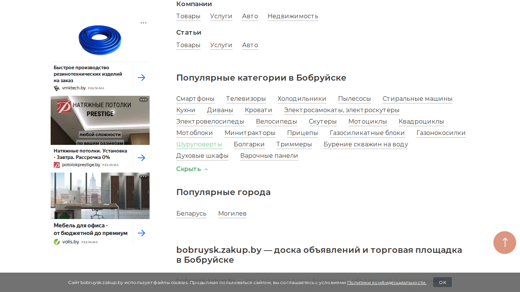
Task: Click the green Шуруповерты link
Action: (x=199, y=144)
